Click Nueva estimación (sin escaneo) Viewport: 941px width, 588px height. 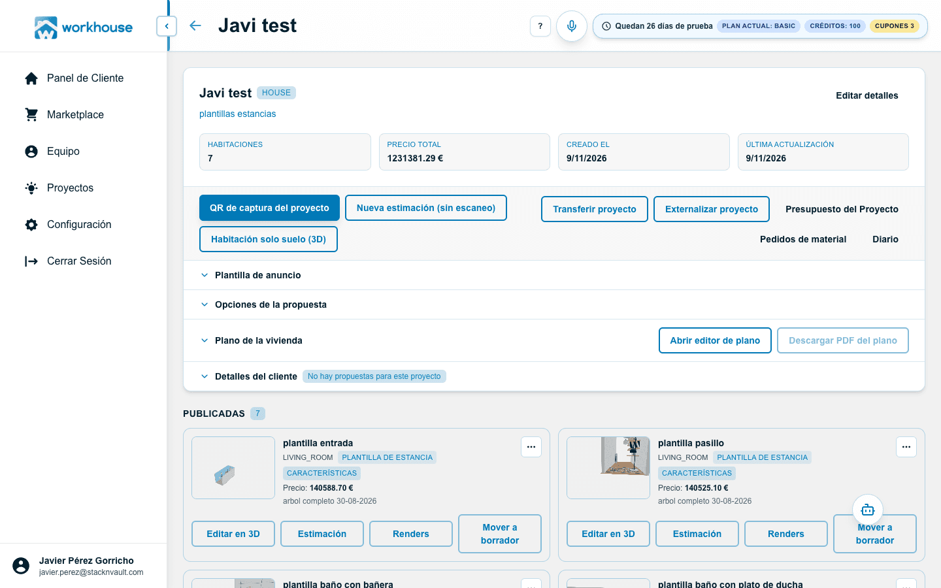tap(426, 208)
